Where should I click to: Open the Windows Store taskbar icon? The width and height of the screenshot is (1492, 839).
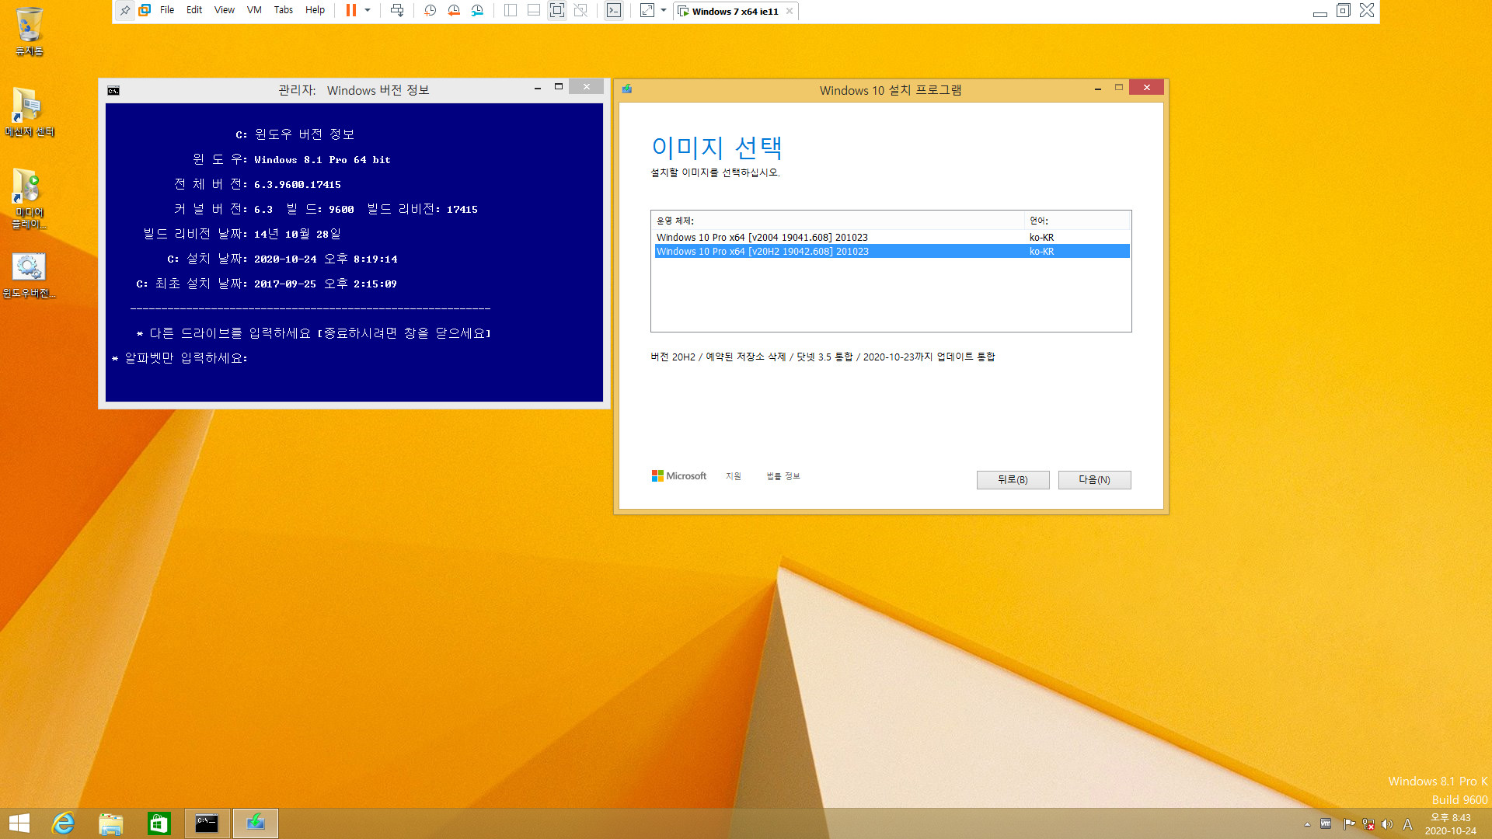coord(159,823)
